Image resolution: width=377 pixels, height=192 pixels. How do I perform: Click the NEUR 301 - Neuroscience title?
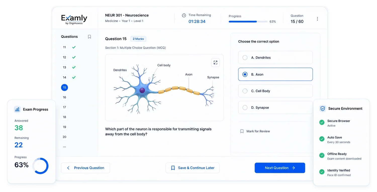pyautogui.click(x=127, y=15)
